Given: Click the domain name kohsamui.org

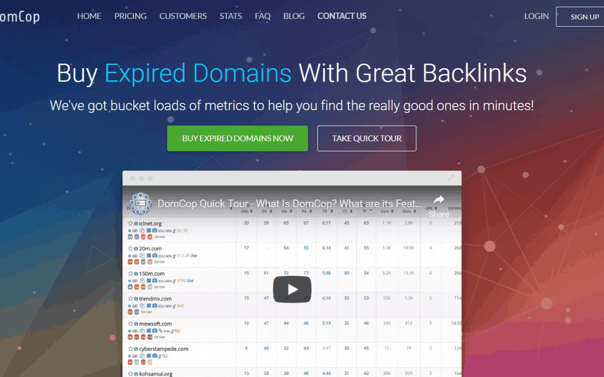Looking at the screenshot, I should (155, 374).
